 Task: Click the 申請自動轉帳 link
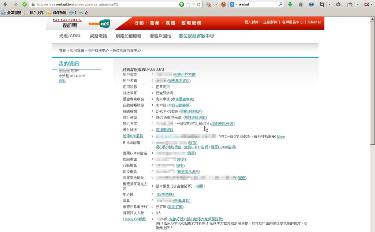179,105
